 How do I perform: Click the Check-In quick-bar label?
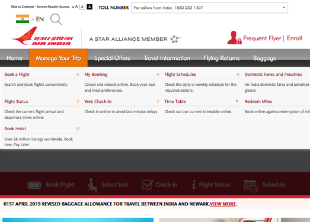pyautogui.click(x=167, y=185)
